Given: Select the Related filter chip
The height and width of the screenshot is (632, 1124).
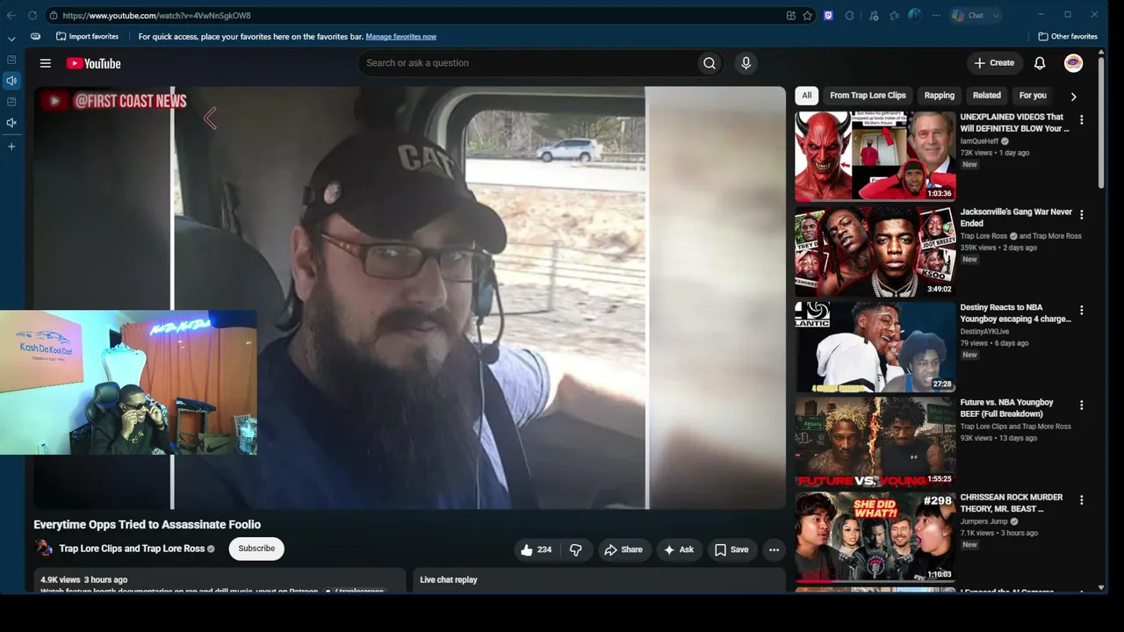Looking at the screenshot, I should tap(986, 96).
